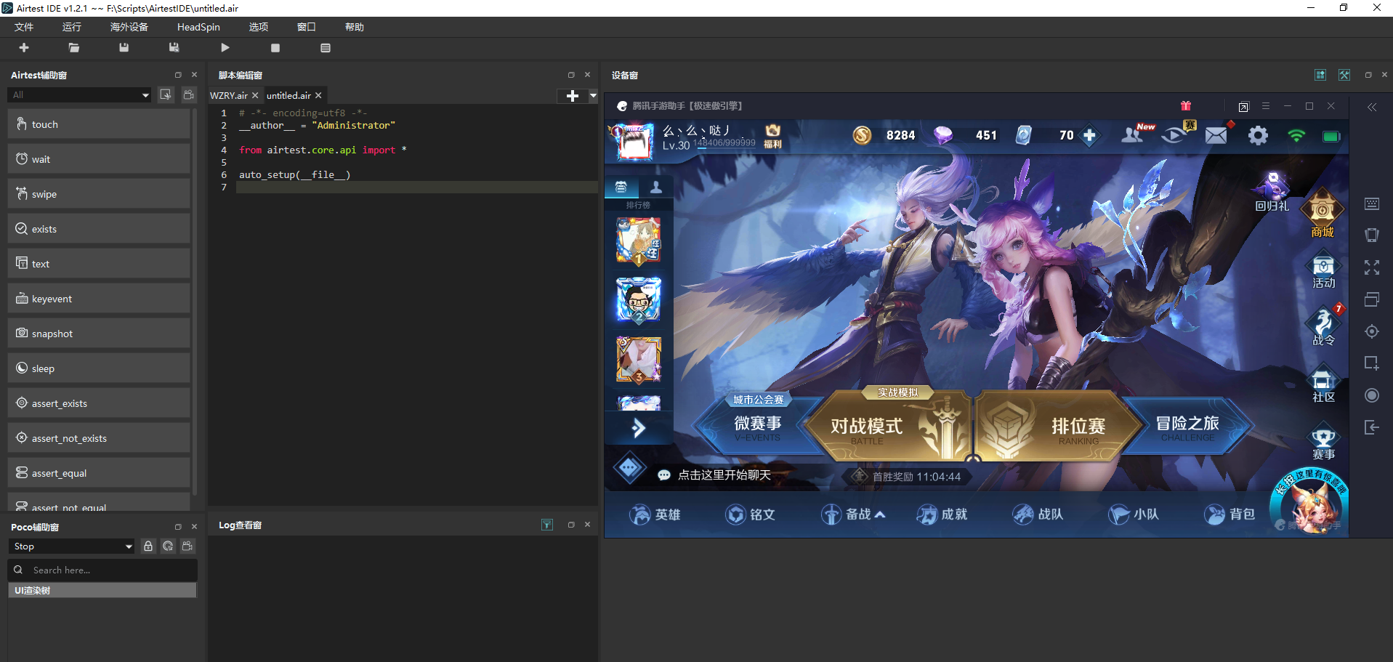This screenshot has width=1393, height=662.
Task: Toggle the Log viewer filter icon
Action: point(547,525)
